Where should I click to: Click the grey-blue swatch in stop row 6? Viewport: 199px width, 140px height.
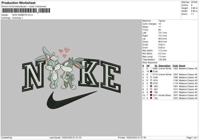pos(151,83)
